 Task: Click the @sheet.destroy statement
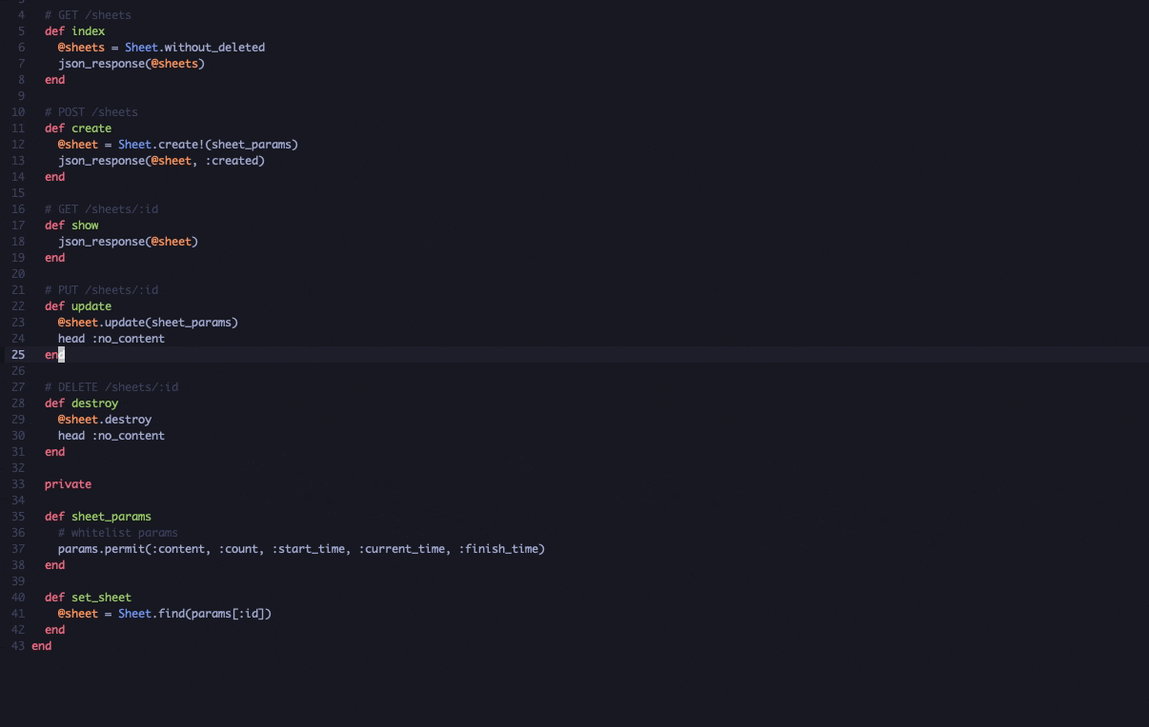click(105, 419)
